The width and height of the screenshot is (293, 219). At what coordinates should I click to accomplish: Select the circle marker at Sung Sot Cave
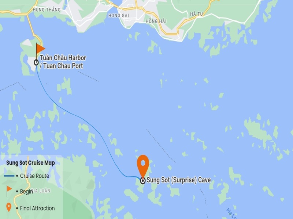[143, 180]
